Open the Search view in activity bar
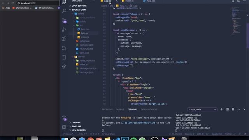This screenshot has height=140, width=249. (64, 11)
